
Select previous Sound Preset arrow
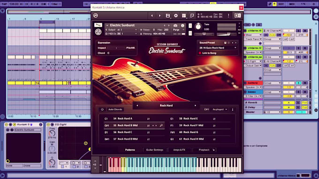point(233,43)
